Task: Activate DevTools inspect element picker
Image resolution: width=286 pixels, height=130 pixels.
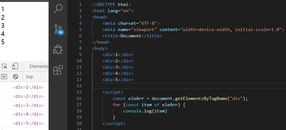Action: coord(4,66)
